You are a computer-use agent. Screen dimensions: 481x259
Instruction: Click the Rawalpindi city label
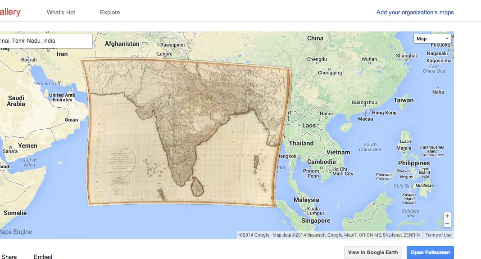tap(172, 44)
